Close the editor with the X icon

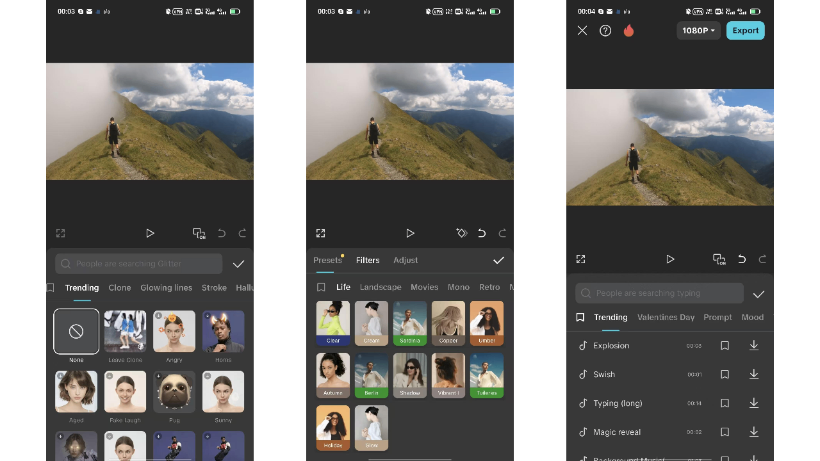click(x=582, y=31)
